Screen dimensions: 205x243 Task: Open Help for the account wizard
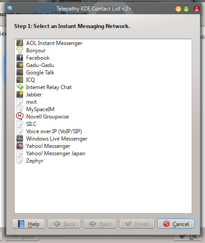click(x=28, y=224)
